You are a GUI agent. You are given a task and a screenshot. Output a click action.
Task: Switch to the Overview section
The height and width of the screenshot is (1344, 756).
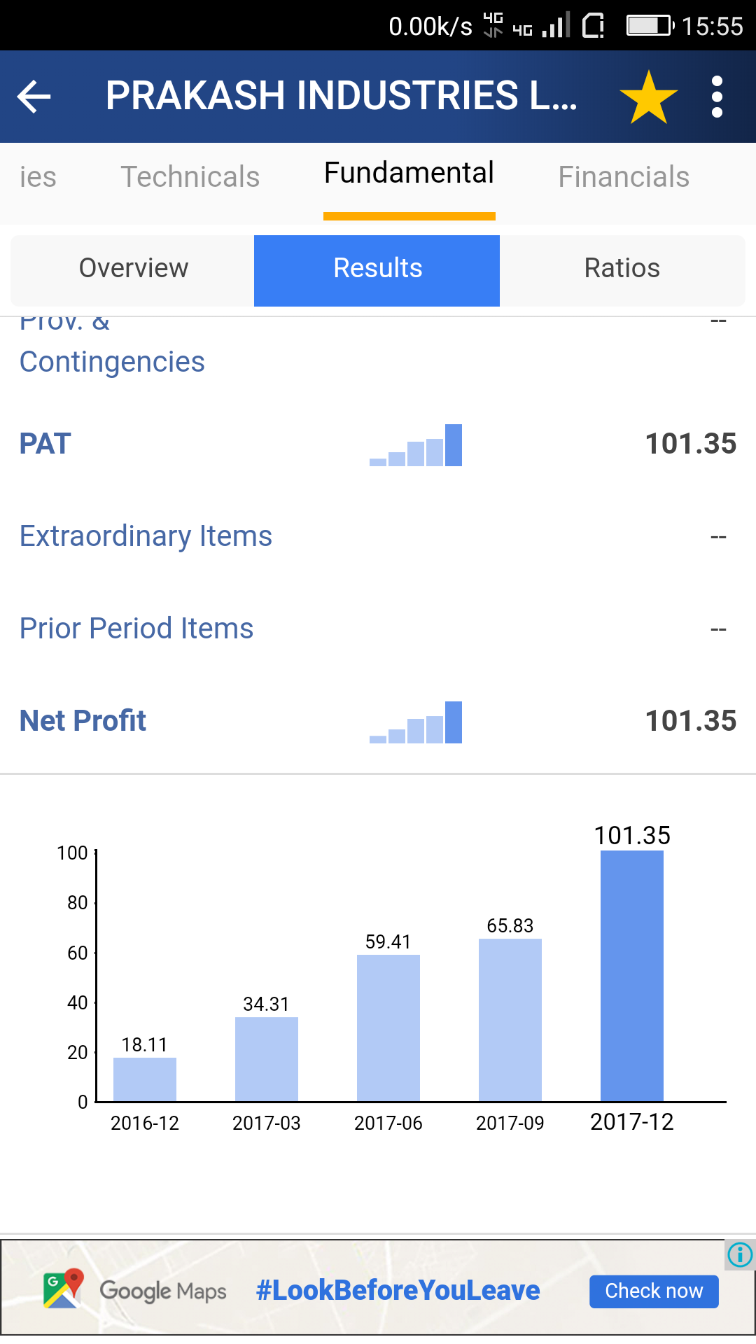(x=133, y=269)
